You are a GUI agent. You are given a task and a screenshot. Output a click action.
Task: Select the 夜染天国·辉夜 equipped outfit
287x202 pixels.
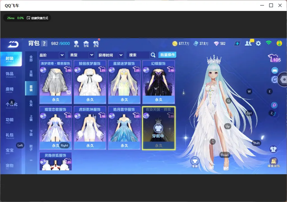(159, 128)
